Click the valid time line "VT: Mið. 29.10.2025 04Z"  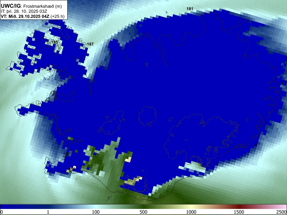25,16
